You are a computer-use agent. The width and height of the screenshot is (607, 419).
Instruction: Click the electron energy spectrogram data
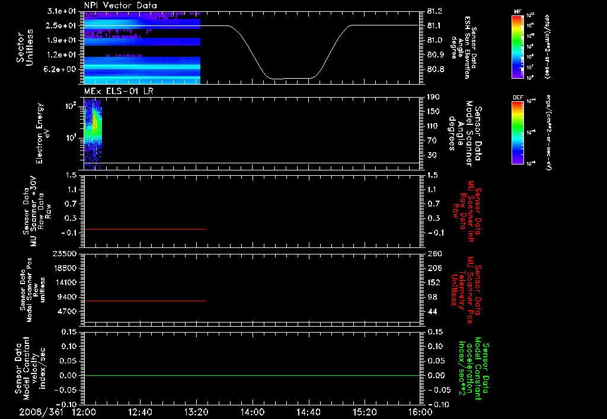[x=93, y=134]
